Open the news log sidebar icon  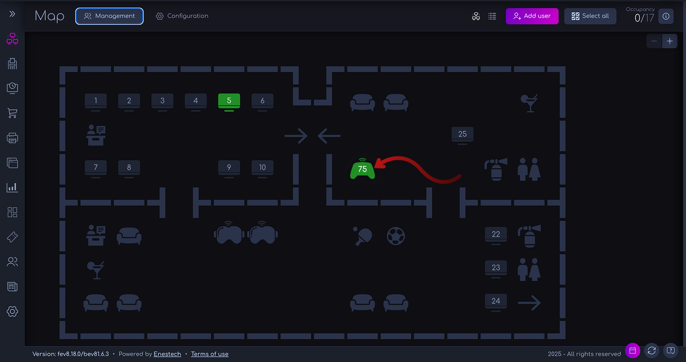[x=12, y=287]
